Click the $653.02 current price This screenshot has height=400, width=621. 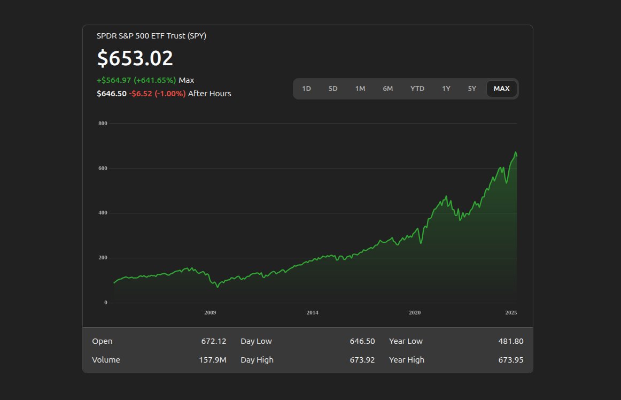135,58
